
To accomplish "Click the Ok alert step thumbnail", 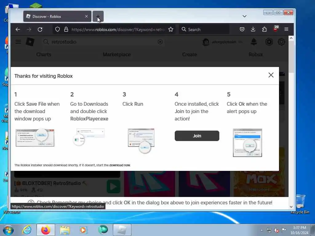I will 248,143.
